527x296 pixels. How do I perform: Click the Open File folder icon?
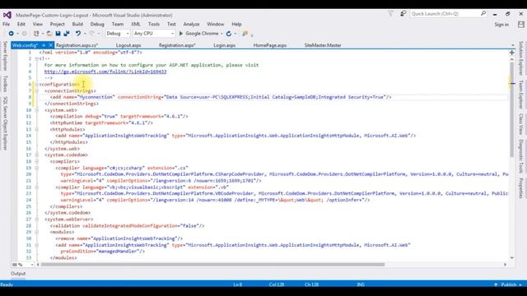click(x=49, y=34)
